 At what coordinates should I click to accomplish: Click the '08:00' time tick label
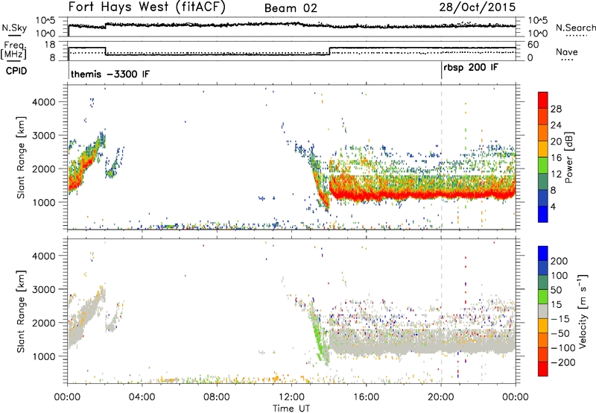pos(217,397)
